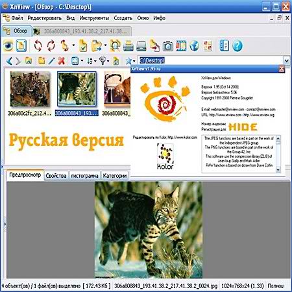Click the blue help question mark icon
The height and width of the screenshot is (292, 292).
(237, 46)
